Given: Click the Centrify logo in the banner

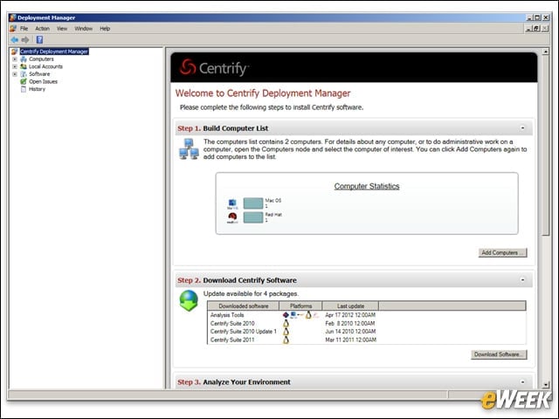Looking at the screenshot, I should (x=214, y=67).
